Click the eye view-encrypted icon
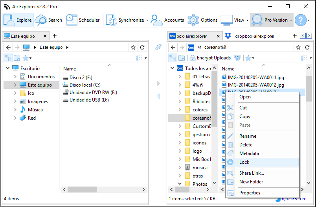The width and height of the screenshot is (316, 207). tap(237, 58)
